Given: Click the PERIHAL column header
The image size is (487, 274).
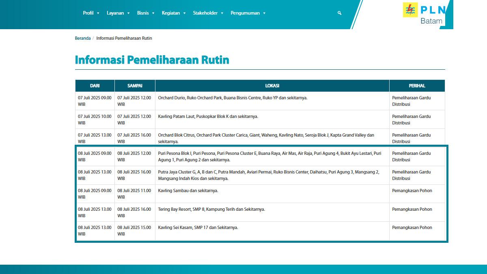Looking at the screenshot, I should coord(417,86).
